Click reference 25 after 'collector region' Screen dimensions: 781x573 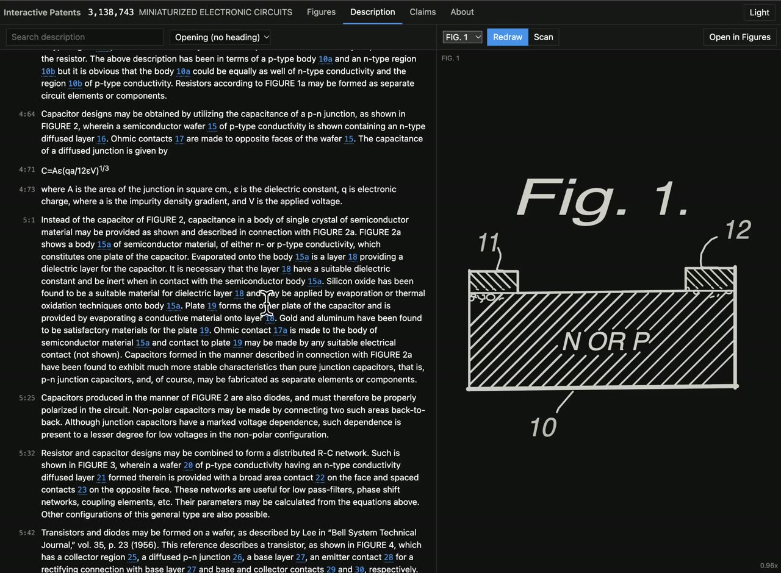pyautogui.click(x=132, y=557)
